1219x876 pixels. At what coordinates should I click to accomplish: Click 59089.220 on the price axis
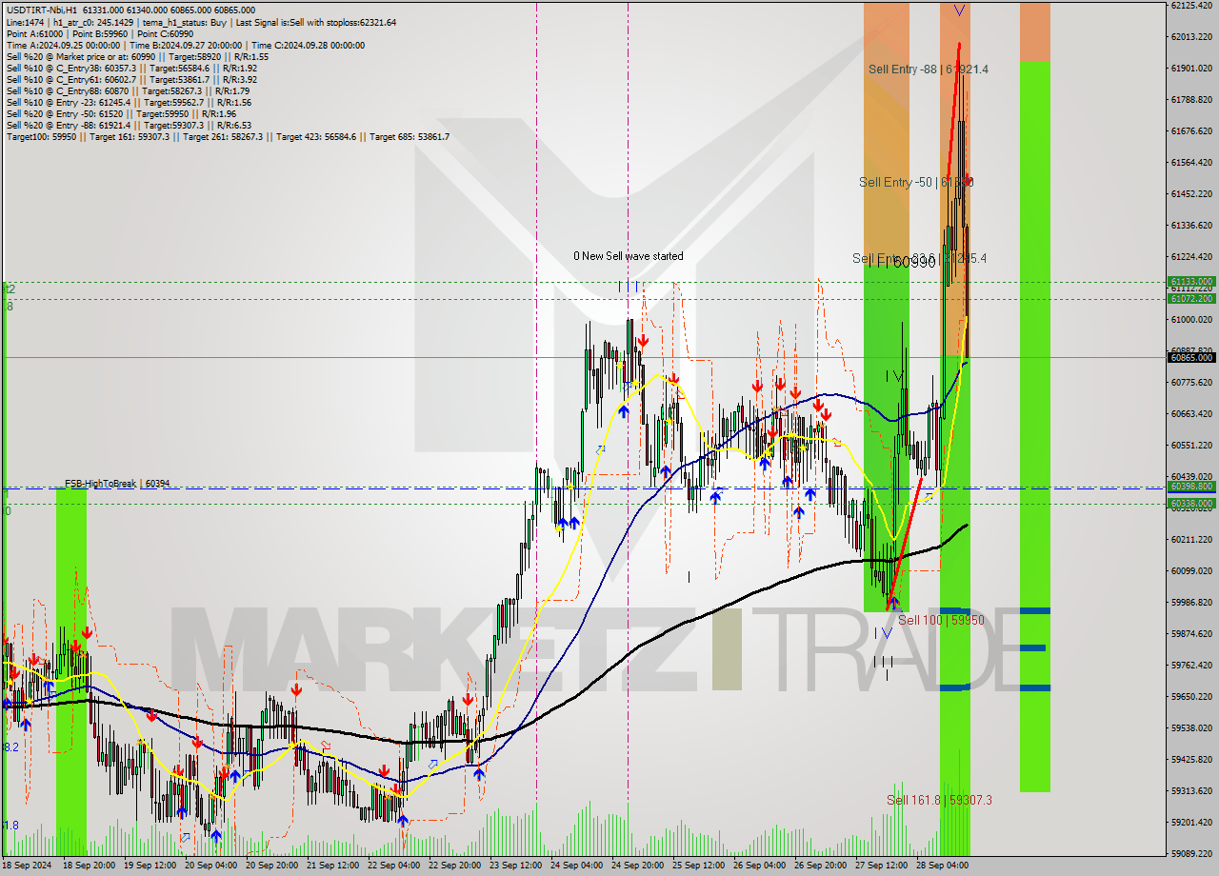click(1191, 854)
